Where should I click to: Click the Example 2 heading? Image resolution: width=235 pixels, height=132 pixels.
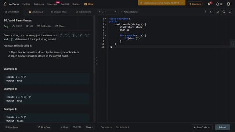(10, 89)
